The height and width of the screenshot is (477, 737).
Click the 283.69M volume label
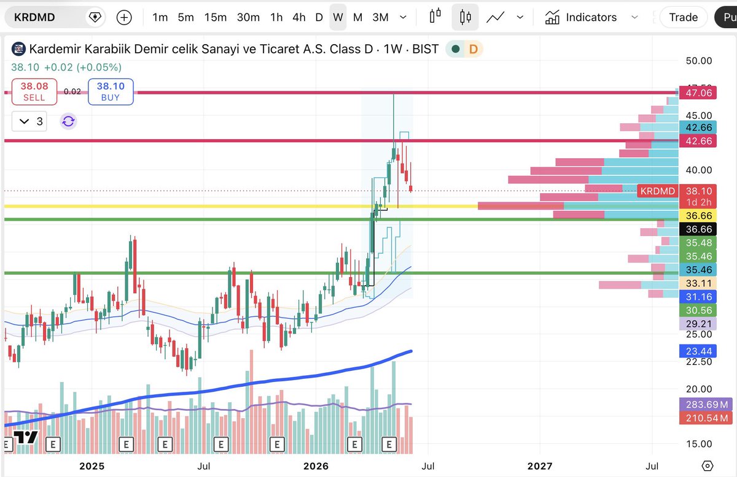pos(706,405)
